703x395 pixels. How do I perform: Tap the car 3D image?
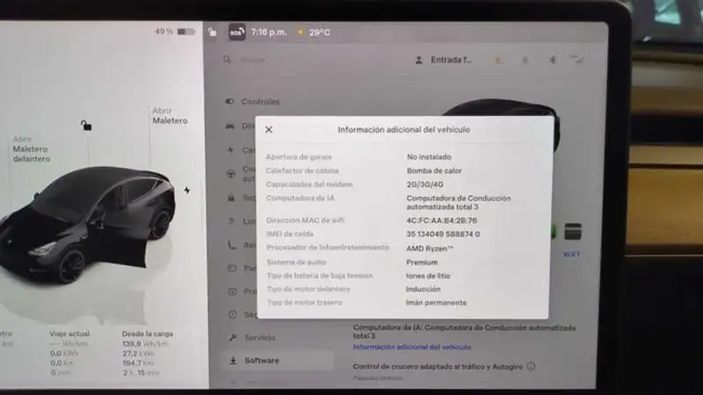(85, 224)
